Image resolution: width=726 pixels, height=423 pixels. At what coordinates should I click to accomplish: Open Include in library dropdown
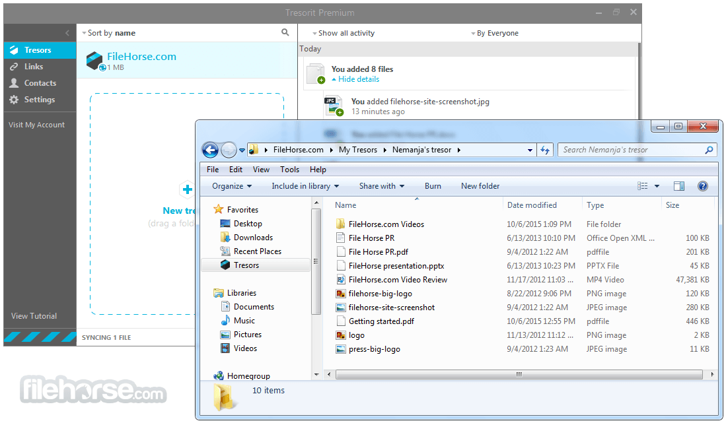tap(305, 186)
